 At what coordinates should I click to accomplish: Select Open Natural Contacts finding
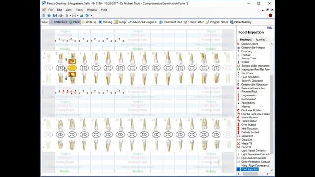coord(253,158)
